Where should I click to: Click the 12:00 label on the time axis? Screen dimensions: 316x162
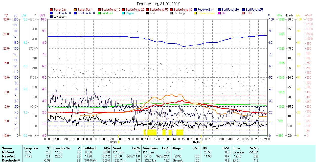click(x=157, y=139)
